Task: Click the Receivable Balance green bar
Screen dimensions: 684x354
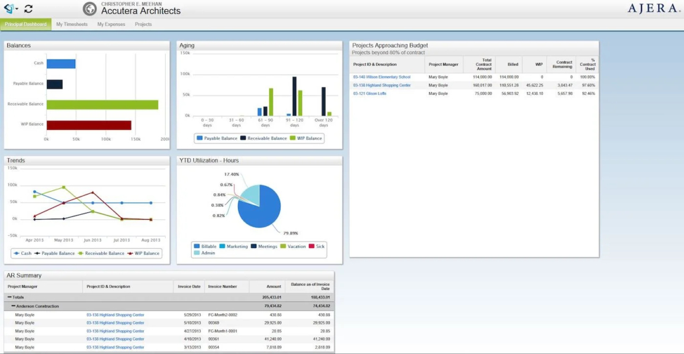Action: point(102,105)
